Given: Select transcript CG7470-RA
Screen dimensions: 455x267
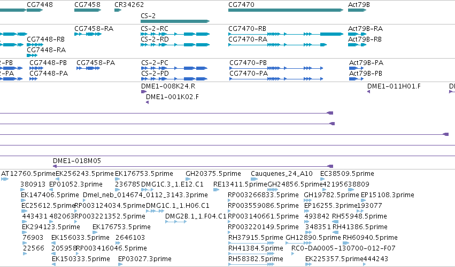Looking at the screenshot, I should (x=277, y=45).
